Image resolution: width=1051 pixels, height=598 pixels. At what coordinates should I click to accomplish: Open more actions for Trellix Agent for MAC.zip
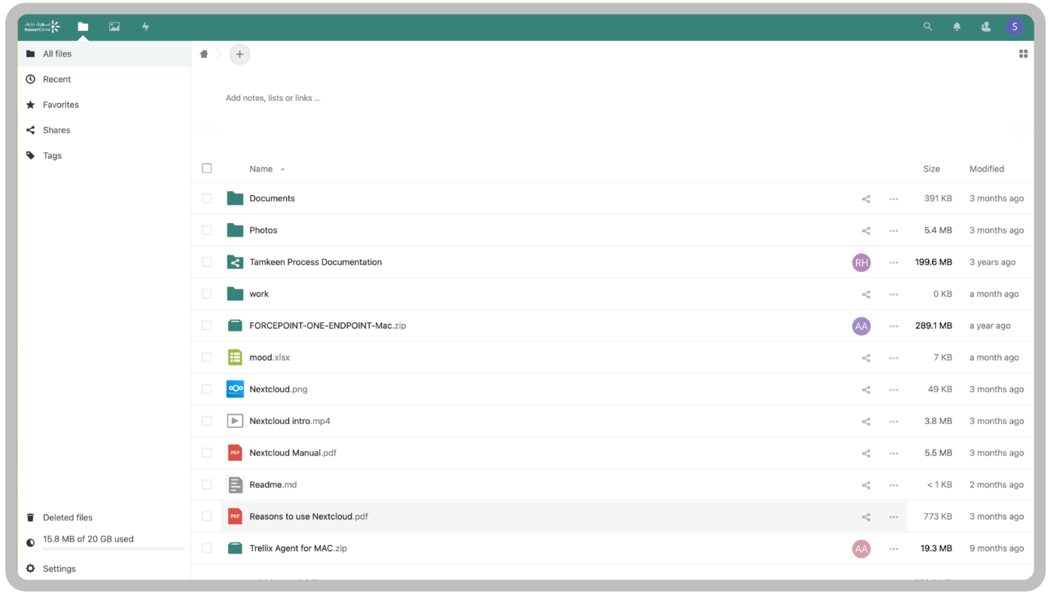[x=894, y=548]
